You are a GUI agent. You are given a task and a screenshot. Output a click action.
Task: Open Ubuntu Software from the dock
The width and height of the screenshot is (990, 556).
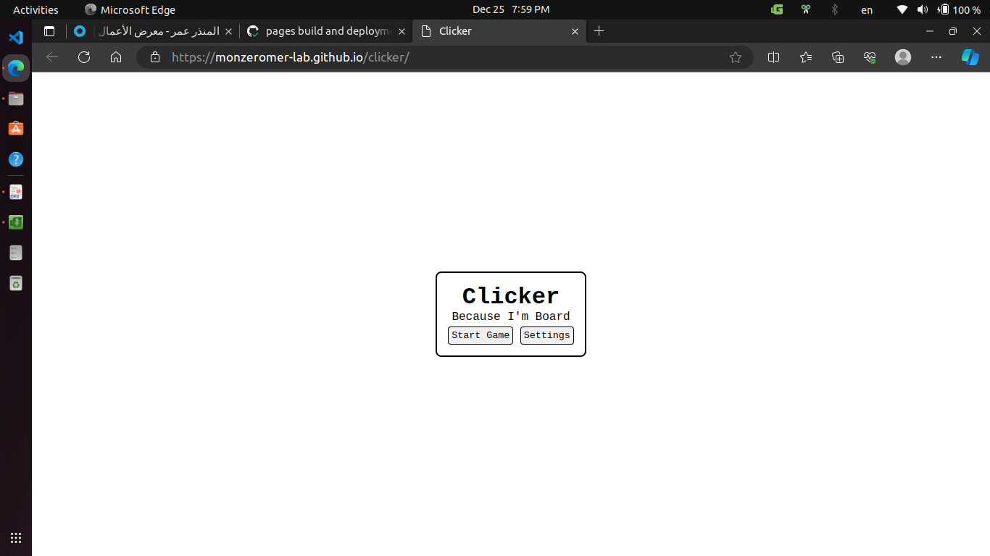click(x=16, y=129)
